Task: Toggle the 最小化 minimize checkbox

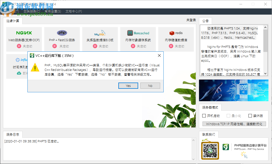Action: [x=229, y=116]
